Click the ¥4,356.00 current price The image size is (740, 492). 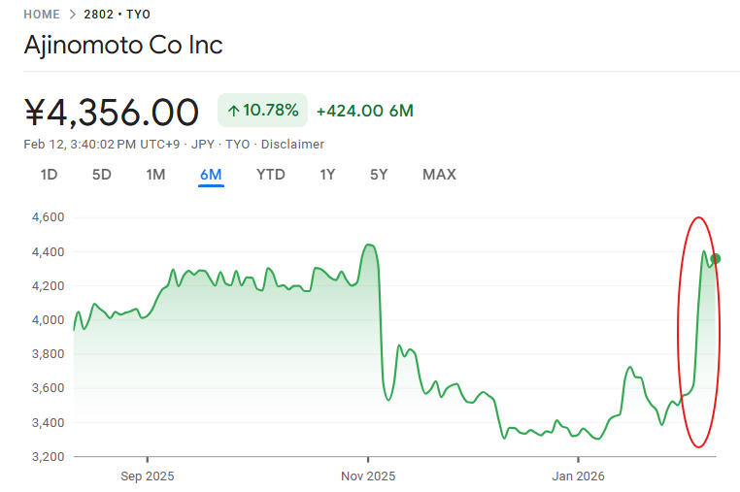coord(112,112)
